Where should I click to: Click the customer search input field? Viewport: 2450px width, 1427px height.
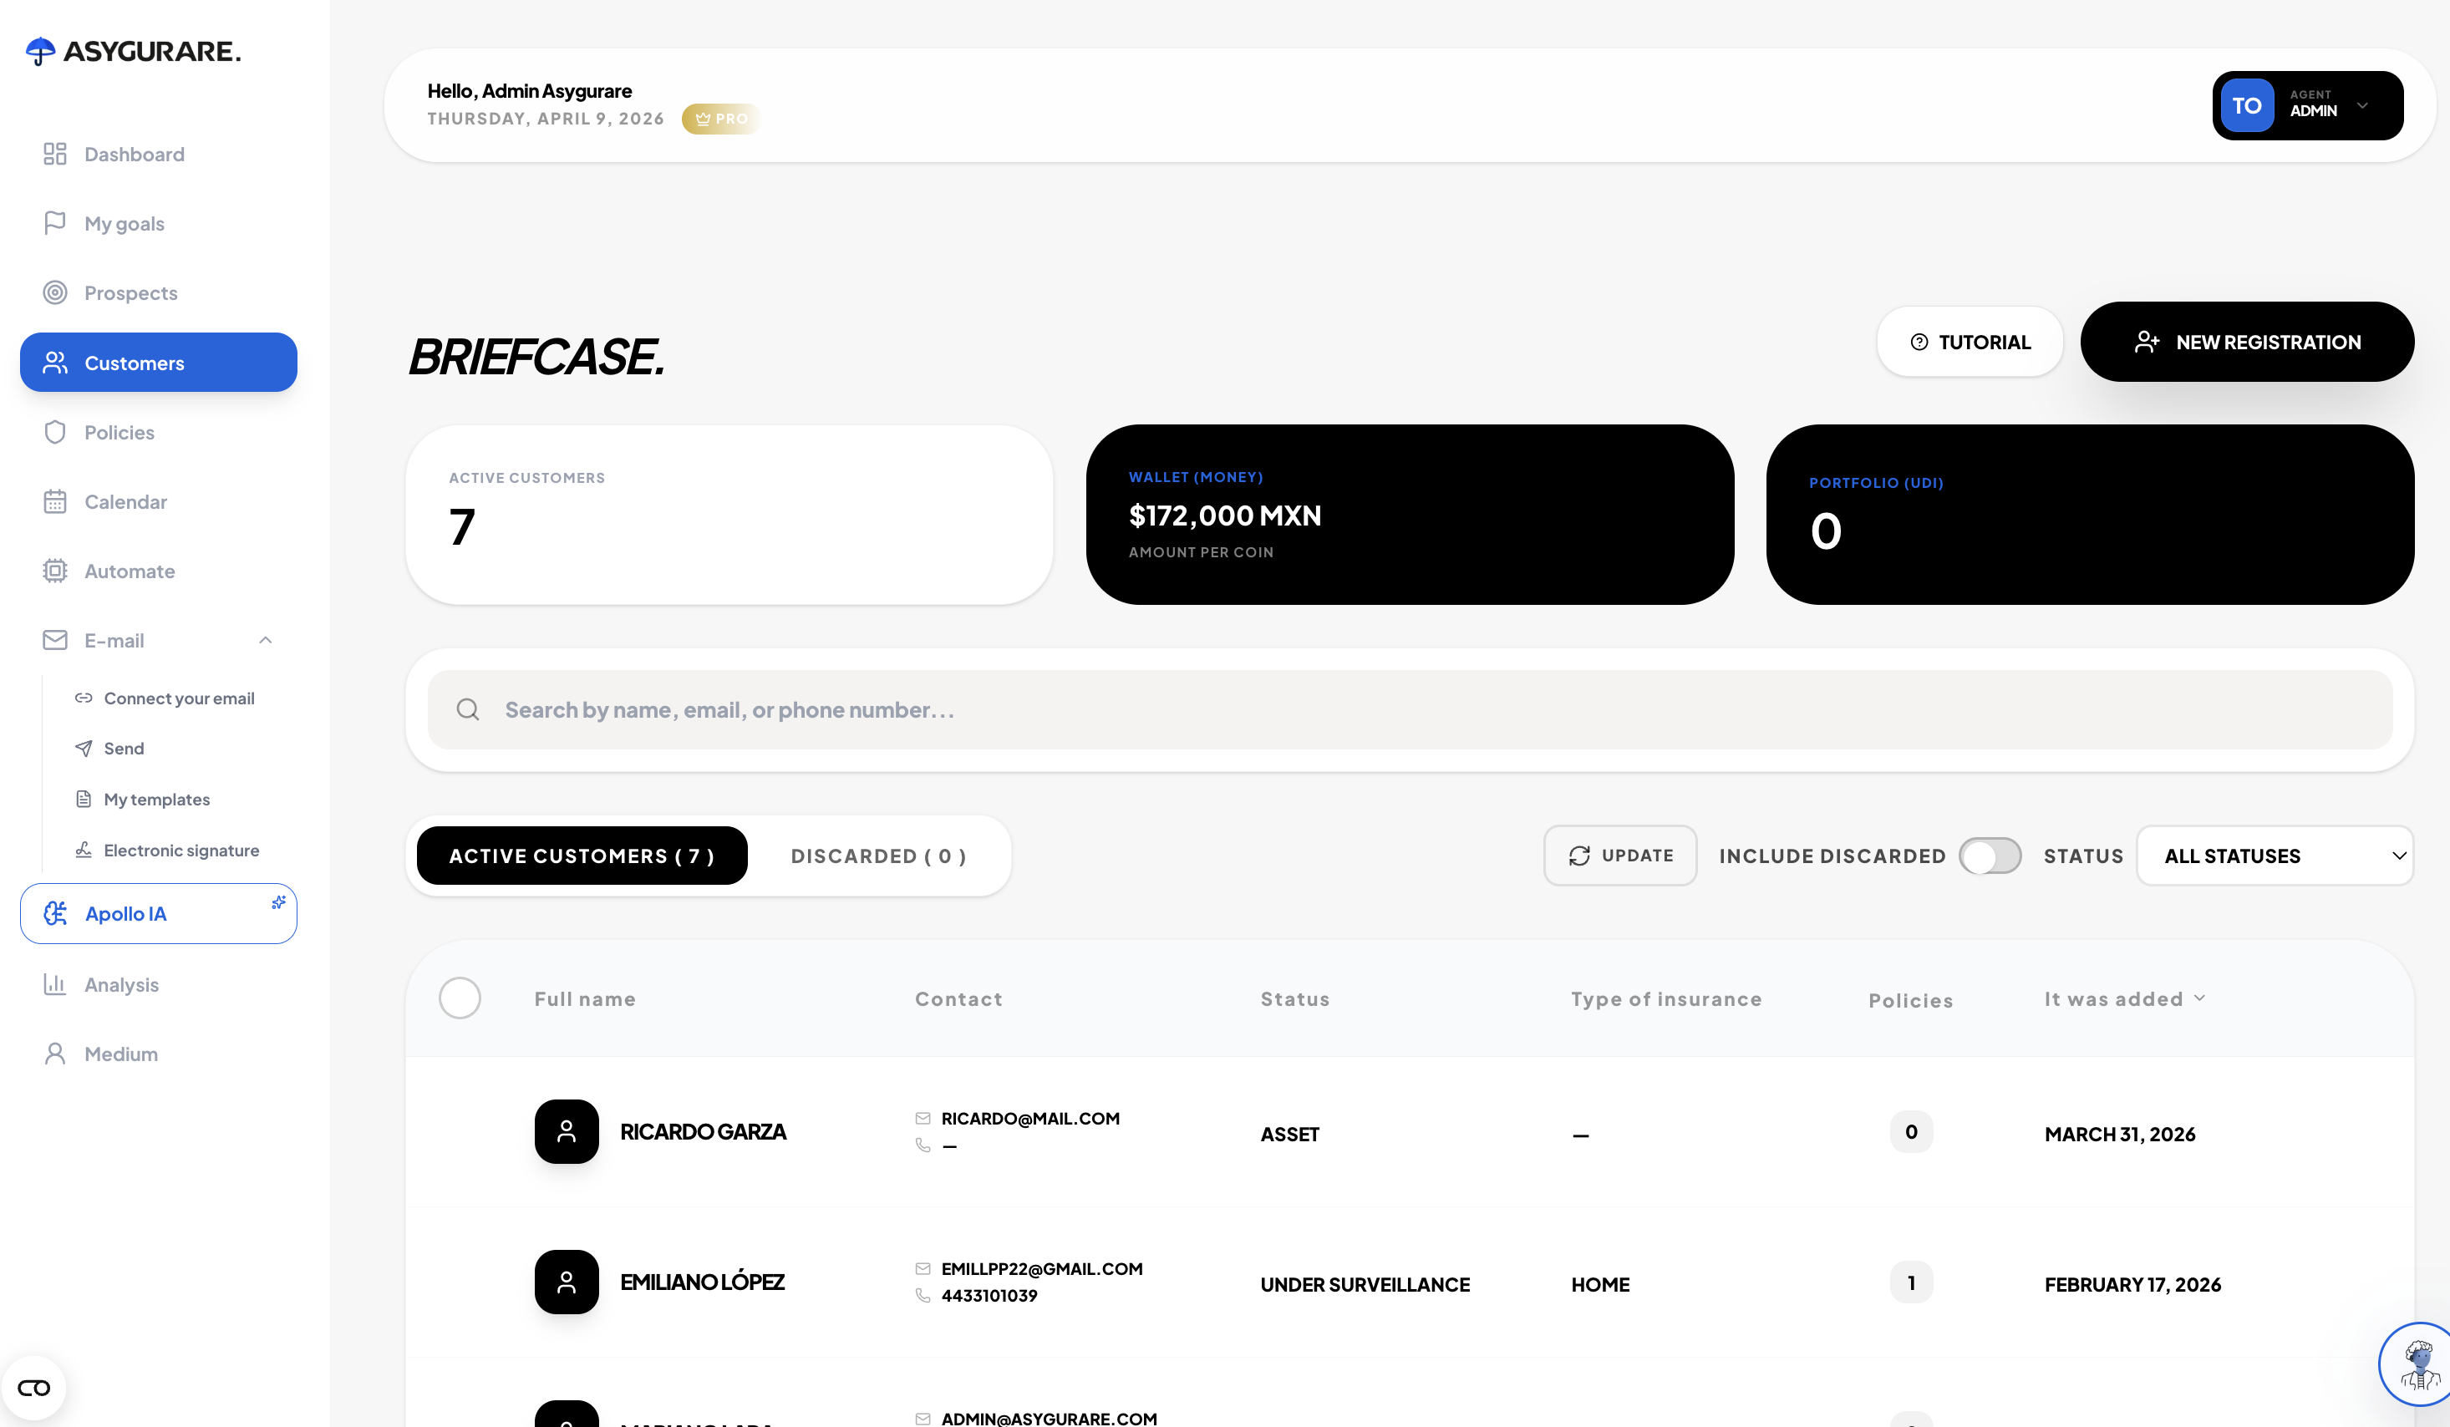click(1410, 709)
